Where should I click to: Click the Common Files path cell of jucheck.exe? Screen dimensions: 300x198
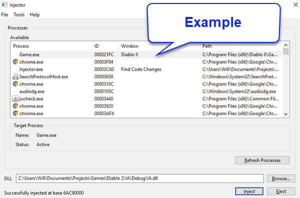pyautogui.click(x=240, y=99)
